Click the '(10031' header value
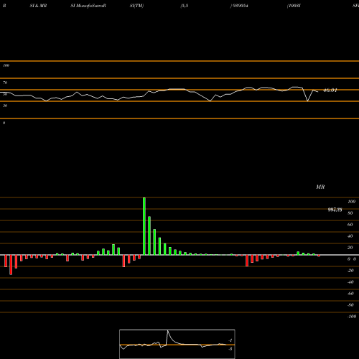 (294, 6)
